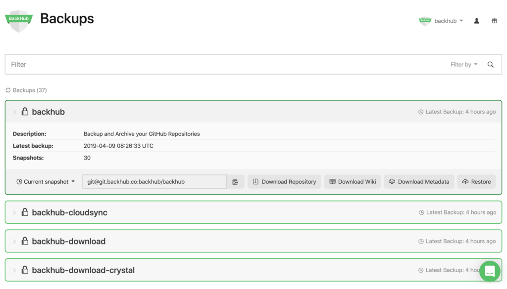Click 'Latest Backup: 4 hours ago' on backhub row
Screen dimensions: 507x289
pyautogui.click(x=460, y=112)
